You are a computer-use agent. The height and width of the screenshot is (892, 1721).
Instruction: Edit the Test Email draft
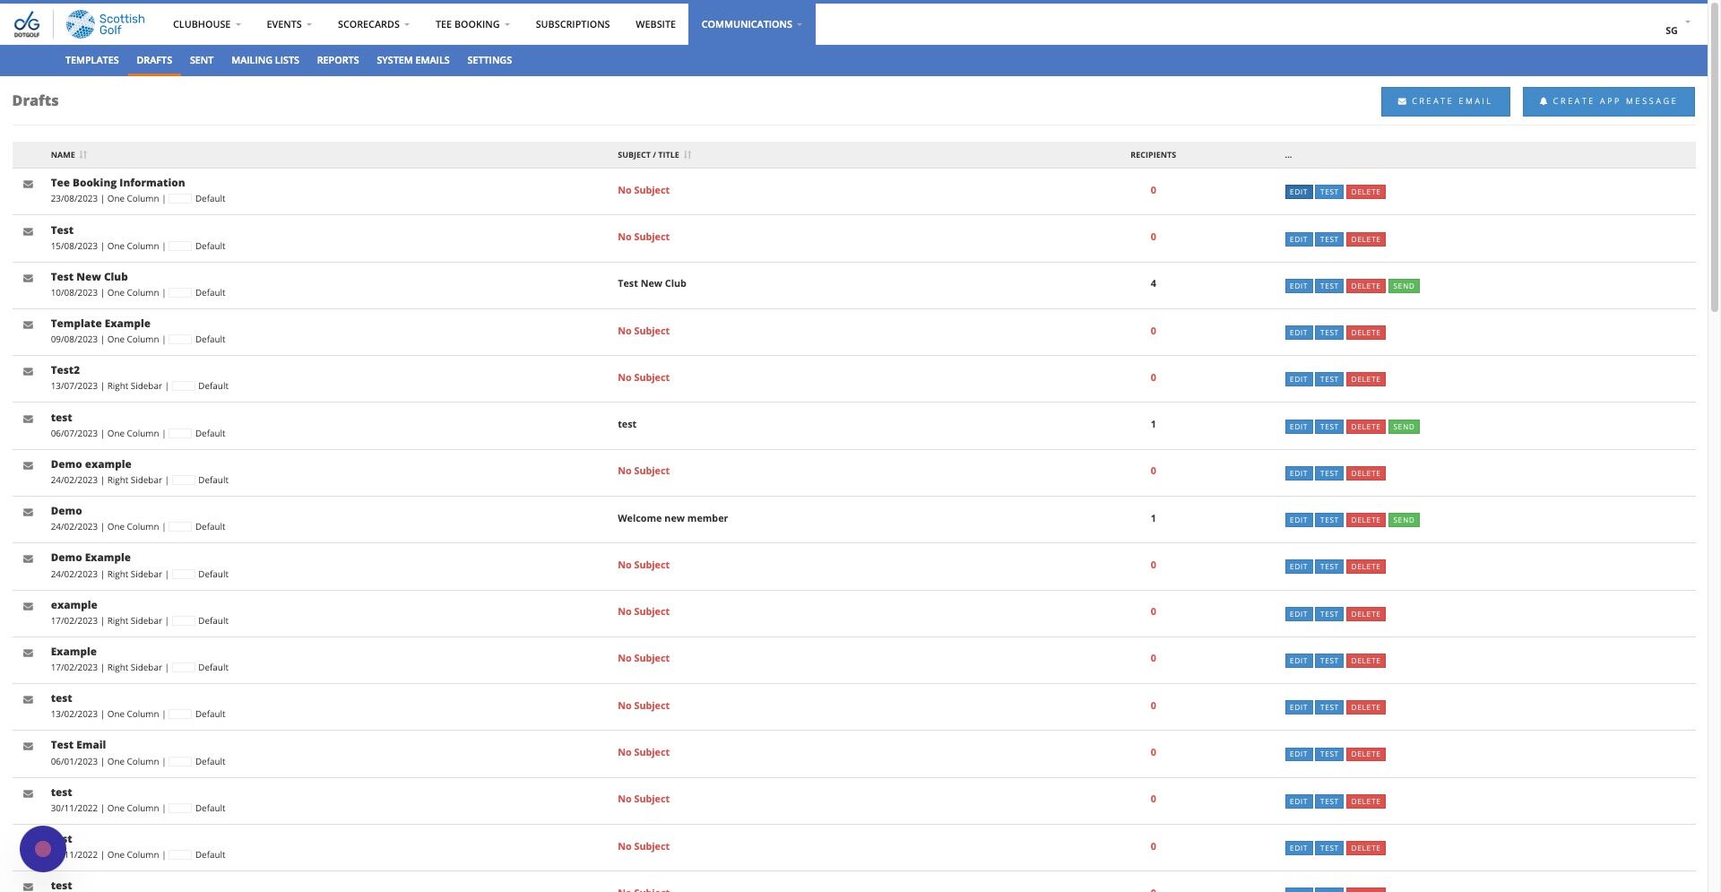pyautogui.click(x=1299, y=754)
